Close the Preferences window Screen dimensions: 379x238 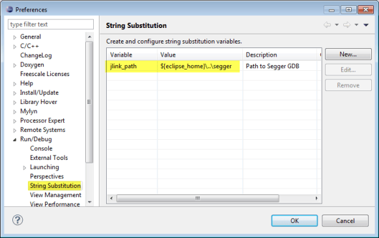coord(366,10)
